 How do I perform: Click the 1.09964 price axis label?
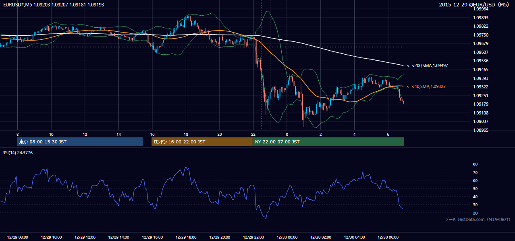click(x=481, y=9)
